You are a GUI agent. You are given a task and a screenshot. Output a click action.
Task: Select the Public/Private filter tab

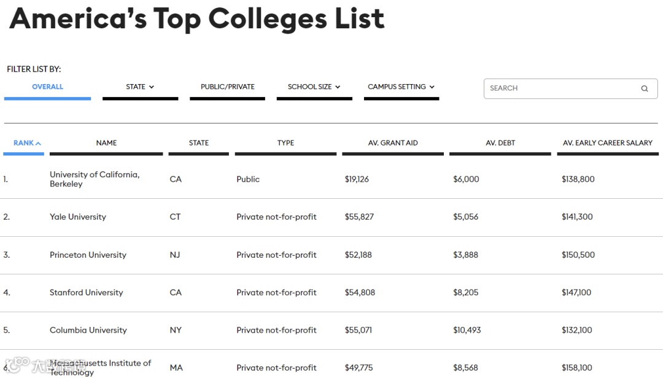(x=227, y=87)
